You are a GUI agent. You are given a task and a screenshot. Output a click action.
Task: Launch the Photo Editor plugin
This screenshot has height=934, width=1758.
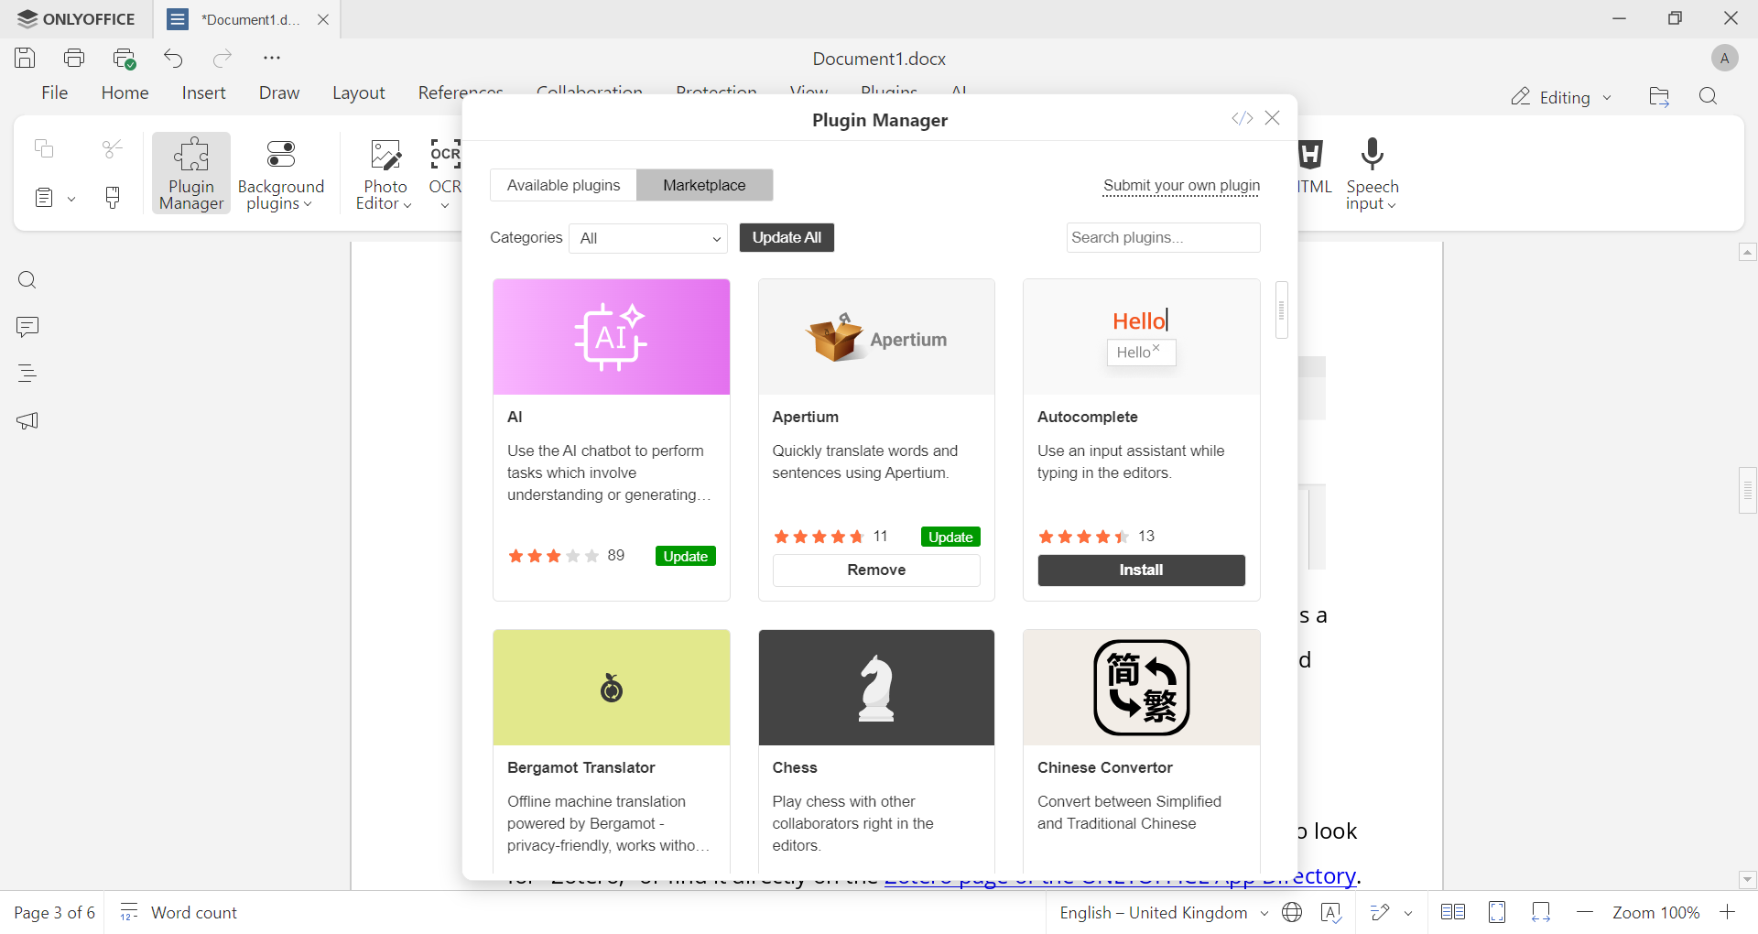click(385, 173)
